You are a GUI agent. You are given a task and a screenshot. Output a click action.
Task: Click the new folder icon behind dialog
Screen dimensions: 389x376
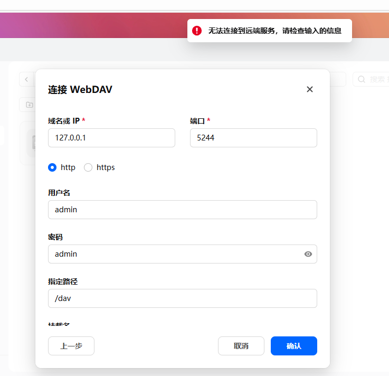[x=30, y=105]
